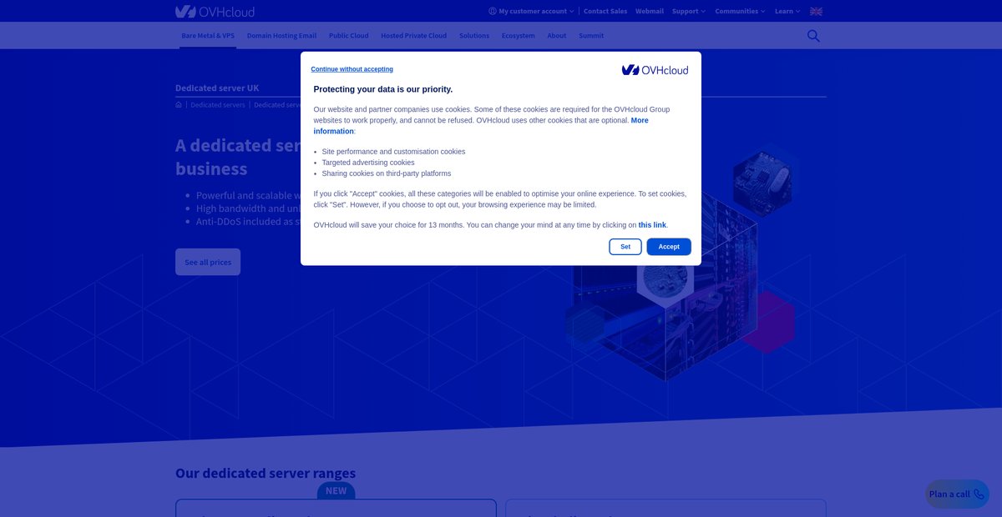Open the Public Cloud menu
This screenshot has width=1002, height=517.
coord(348,36)
